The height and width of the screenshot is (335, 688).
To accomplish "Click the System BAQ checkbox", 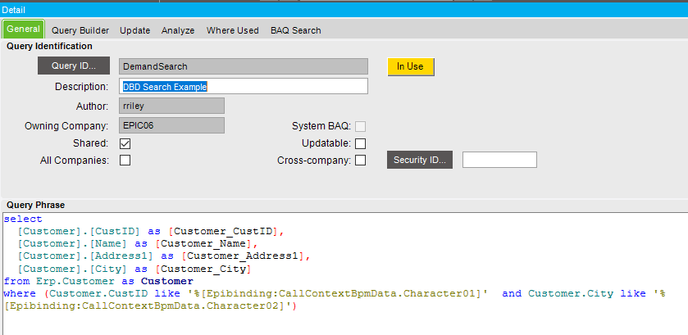I will pos(360,126).
